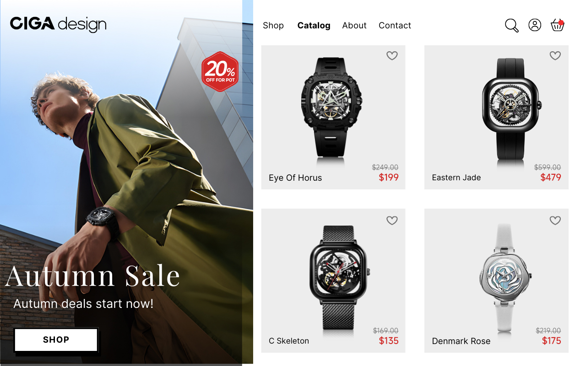Toggle the heart on Denmark Rose card

point(555,221)
